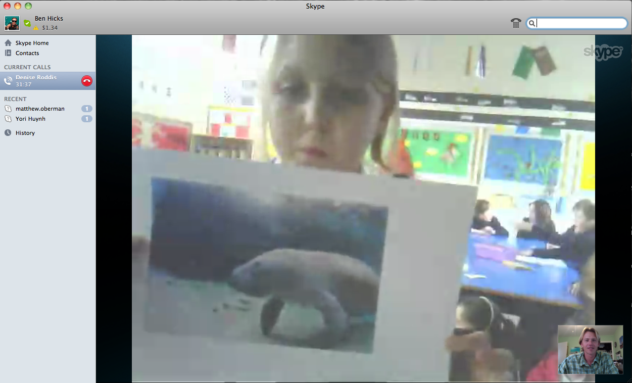Open the Contacts list

(x=27, y=53)
